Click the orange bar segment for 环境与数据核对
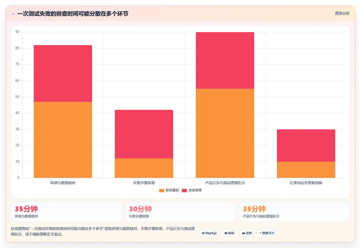 tap(63, 140)
